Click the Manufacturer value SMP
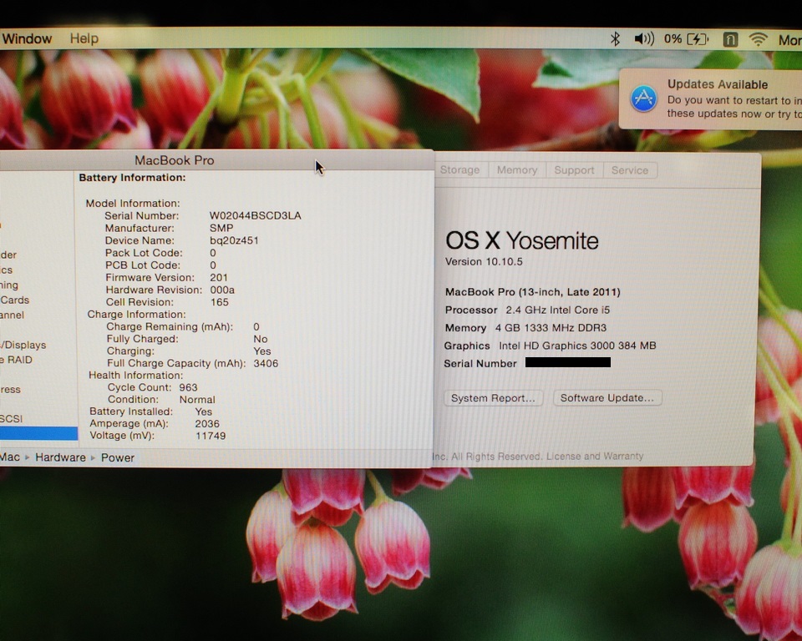The image size is (802, 641). [x=221, y=228]
